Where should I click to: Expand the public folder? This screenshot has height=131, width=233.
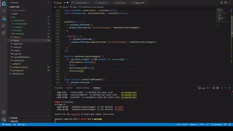pyautogui.click(x=15, y=14)
